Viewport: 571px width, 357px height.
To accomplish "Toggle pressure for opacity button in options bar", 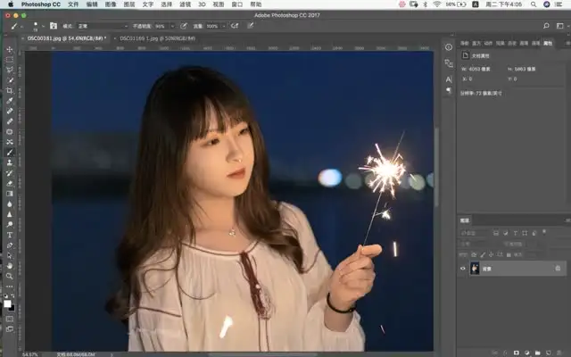I will click(184, 26).
